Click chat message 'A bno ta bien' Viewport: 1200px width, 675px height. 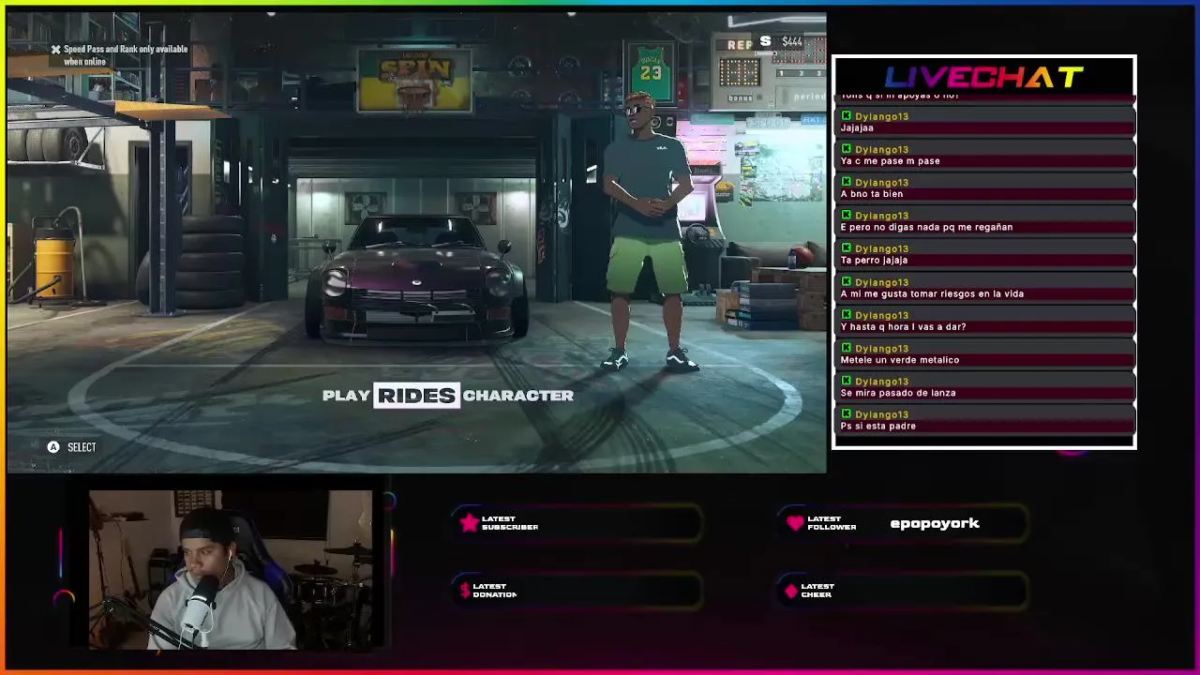point(872,194)
